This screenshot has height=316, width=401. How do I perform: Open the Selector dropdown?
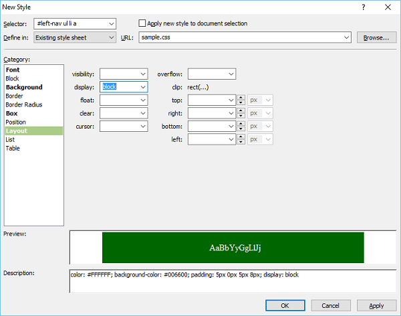[x=110, y=23]
